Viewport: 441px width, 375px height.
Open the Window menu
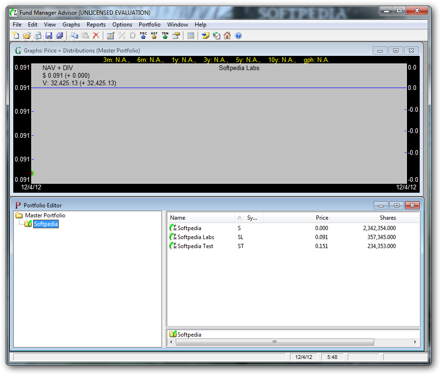coord(178,25)
